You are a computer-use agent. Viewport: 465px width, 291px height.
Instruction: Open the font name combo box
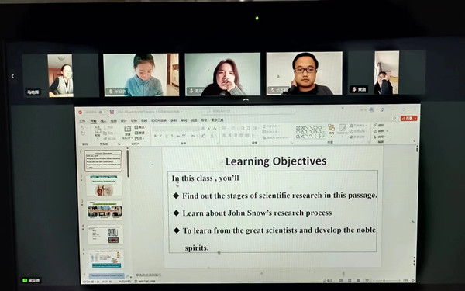[176, 128]
